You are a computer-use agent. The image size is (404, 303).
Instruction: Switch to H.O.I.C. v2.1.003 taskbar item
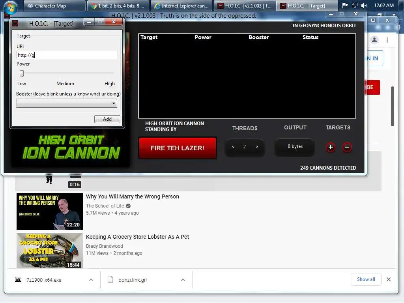click(245, 6)
